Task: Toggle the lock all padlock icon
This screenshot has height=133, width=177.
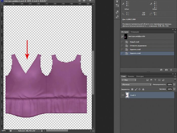Action: tap(143, 89)
